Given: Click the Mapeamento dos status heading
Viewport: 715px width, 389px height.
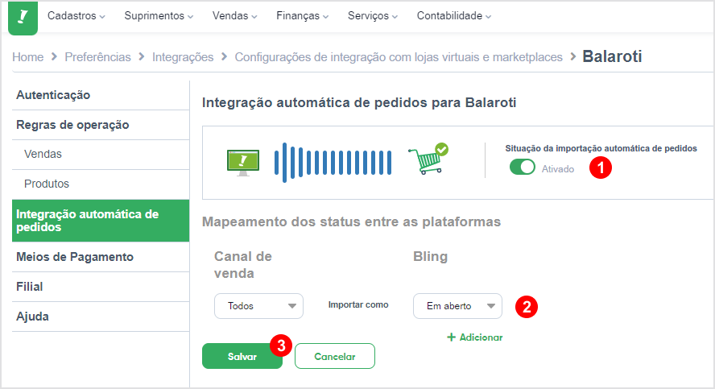Looking at the screenshot, I should pyautogui.click(x=352, y=221).
